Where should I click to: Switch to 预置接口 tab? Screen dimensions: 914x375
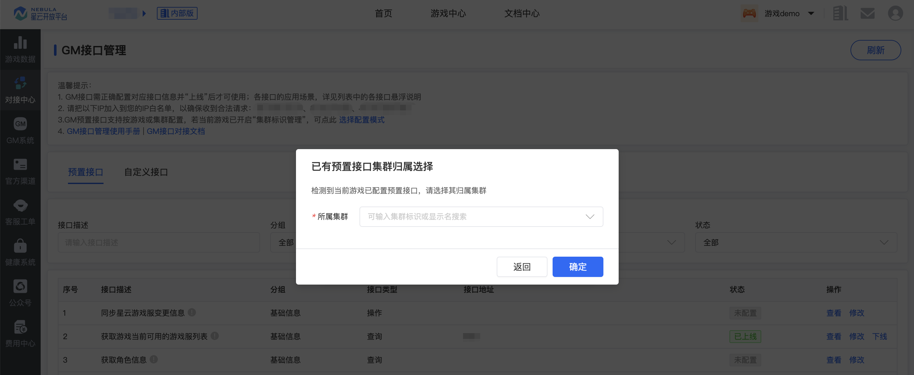[85, 172]
